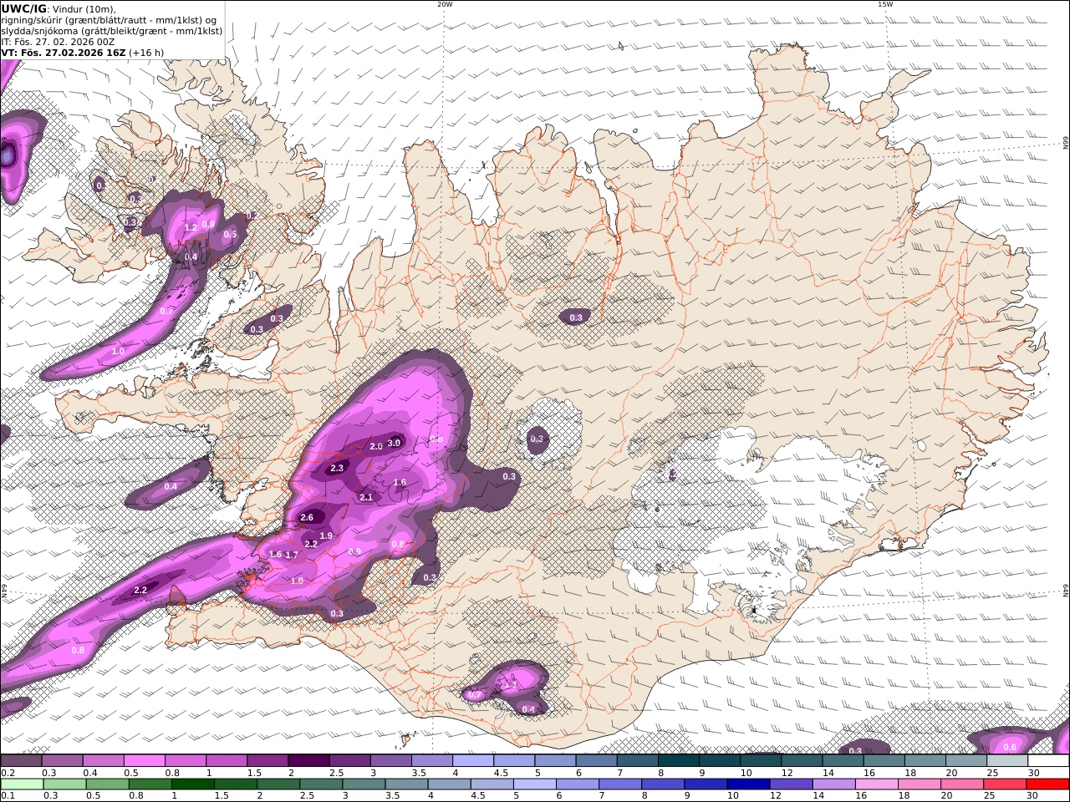Click the '(+16 h)' forecast offset text
The image size is (1070, 802).
pyautogui.click(x=145, y=53)
